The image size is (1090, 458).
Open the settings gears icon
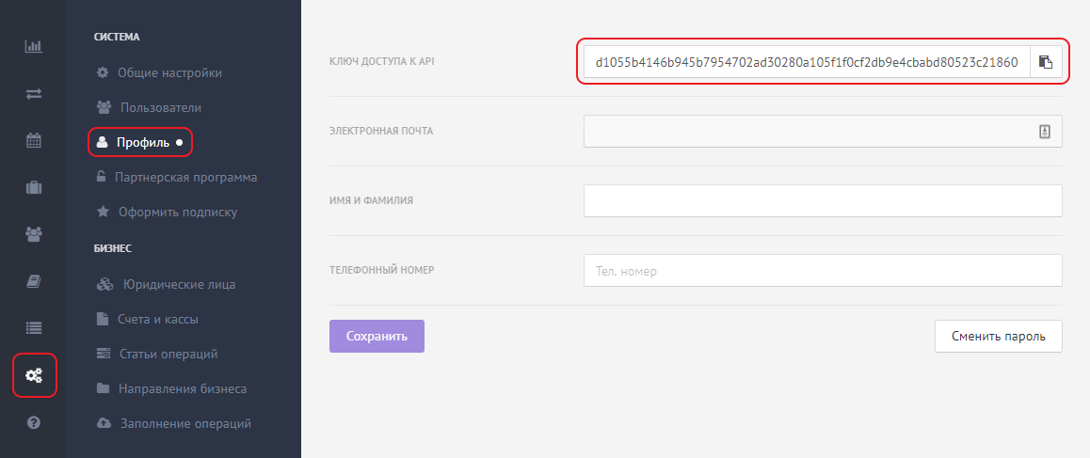pos(33,375)
